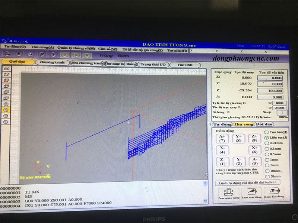Open Tự động(O) menu
The width and height of the screenshot is (298, 223).
(15, 46)
